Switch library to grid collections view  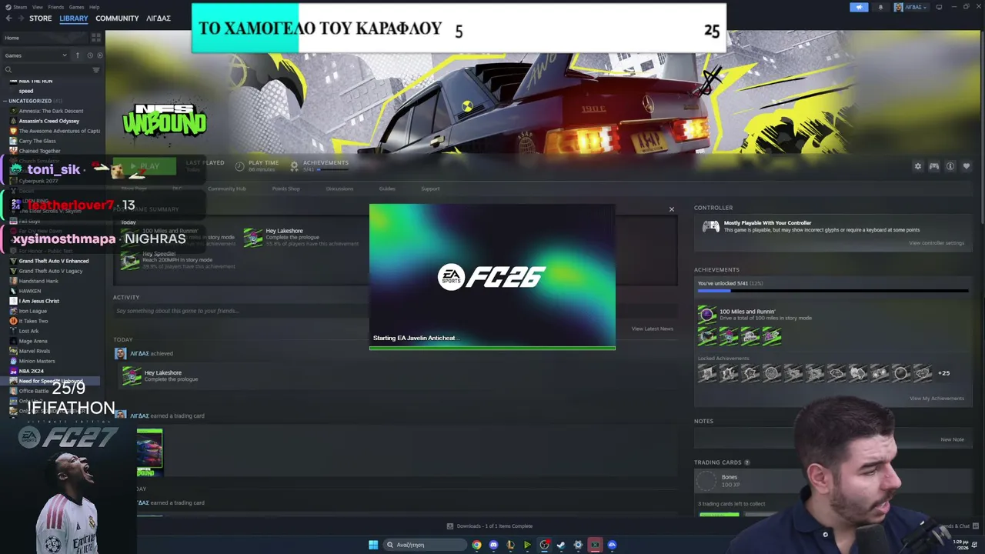coord(96,37)
